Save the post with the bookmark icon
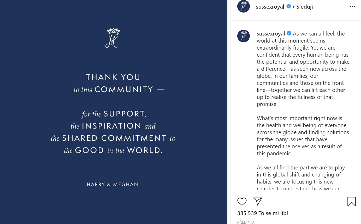361x224 pixels. (351, 202)
